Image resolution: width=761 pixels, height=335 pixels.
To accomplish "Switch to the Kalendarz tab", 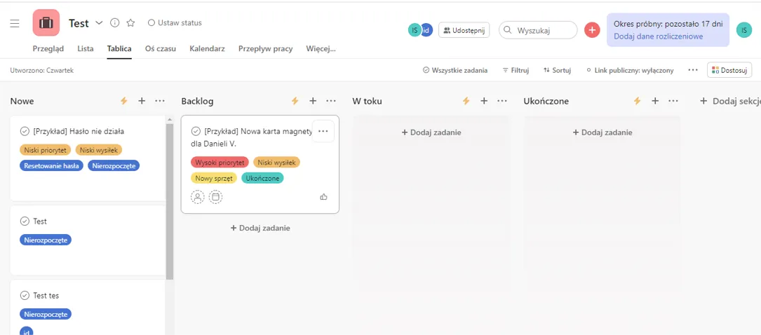I will coord(207,49).
